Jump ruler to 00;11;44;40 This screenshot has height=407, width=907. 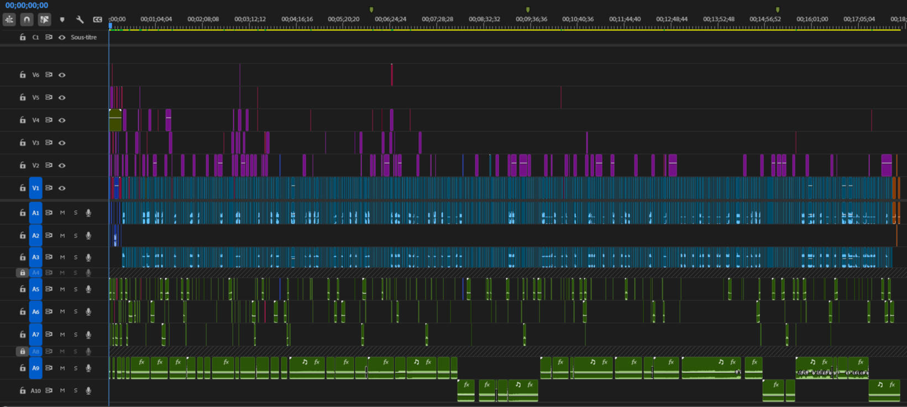625,19
